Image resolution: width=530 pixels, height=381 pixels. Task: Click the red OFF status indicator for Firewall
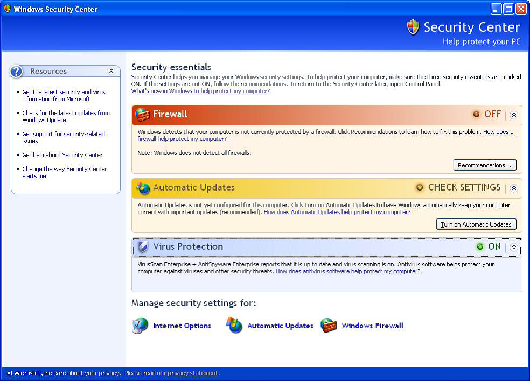(x=476, y=114)
